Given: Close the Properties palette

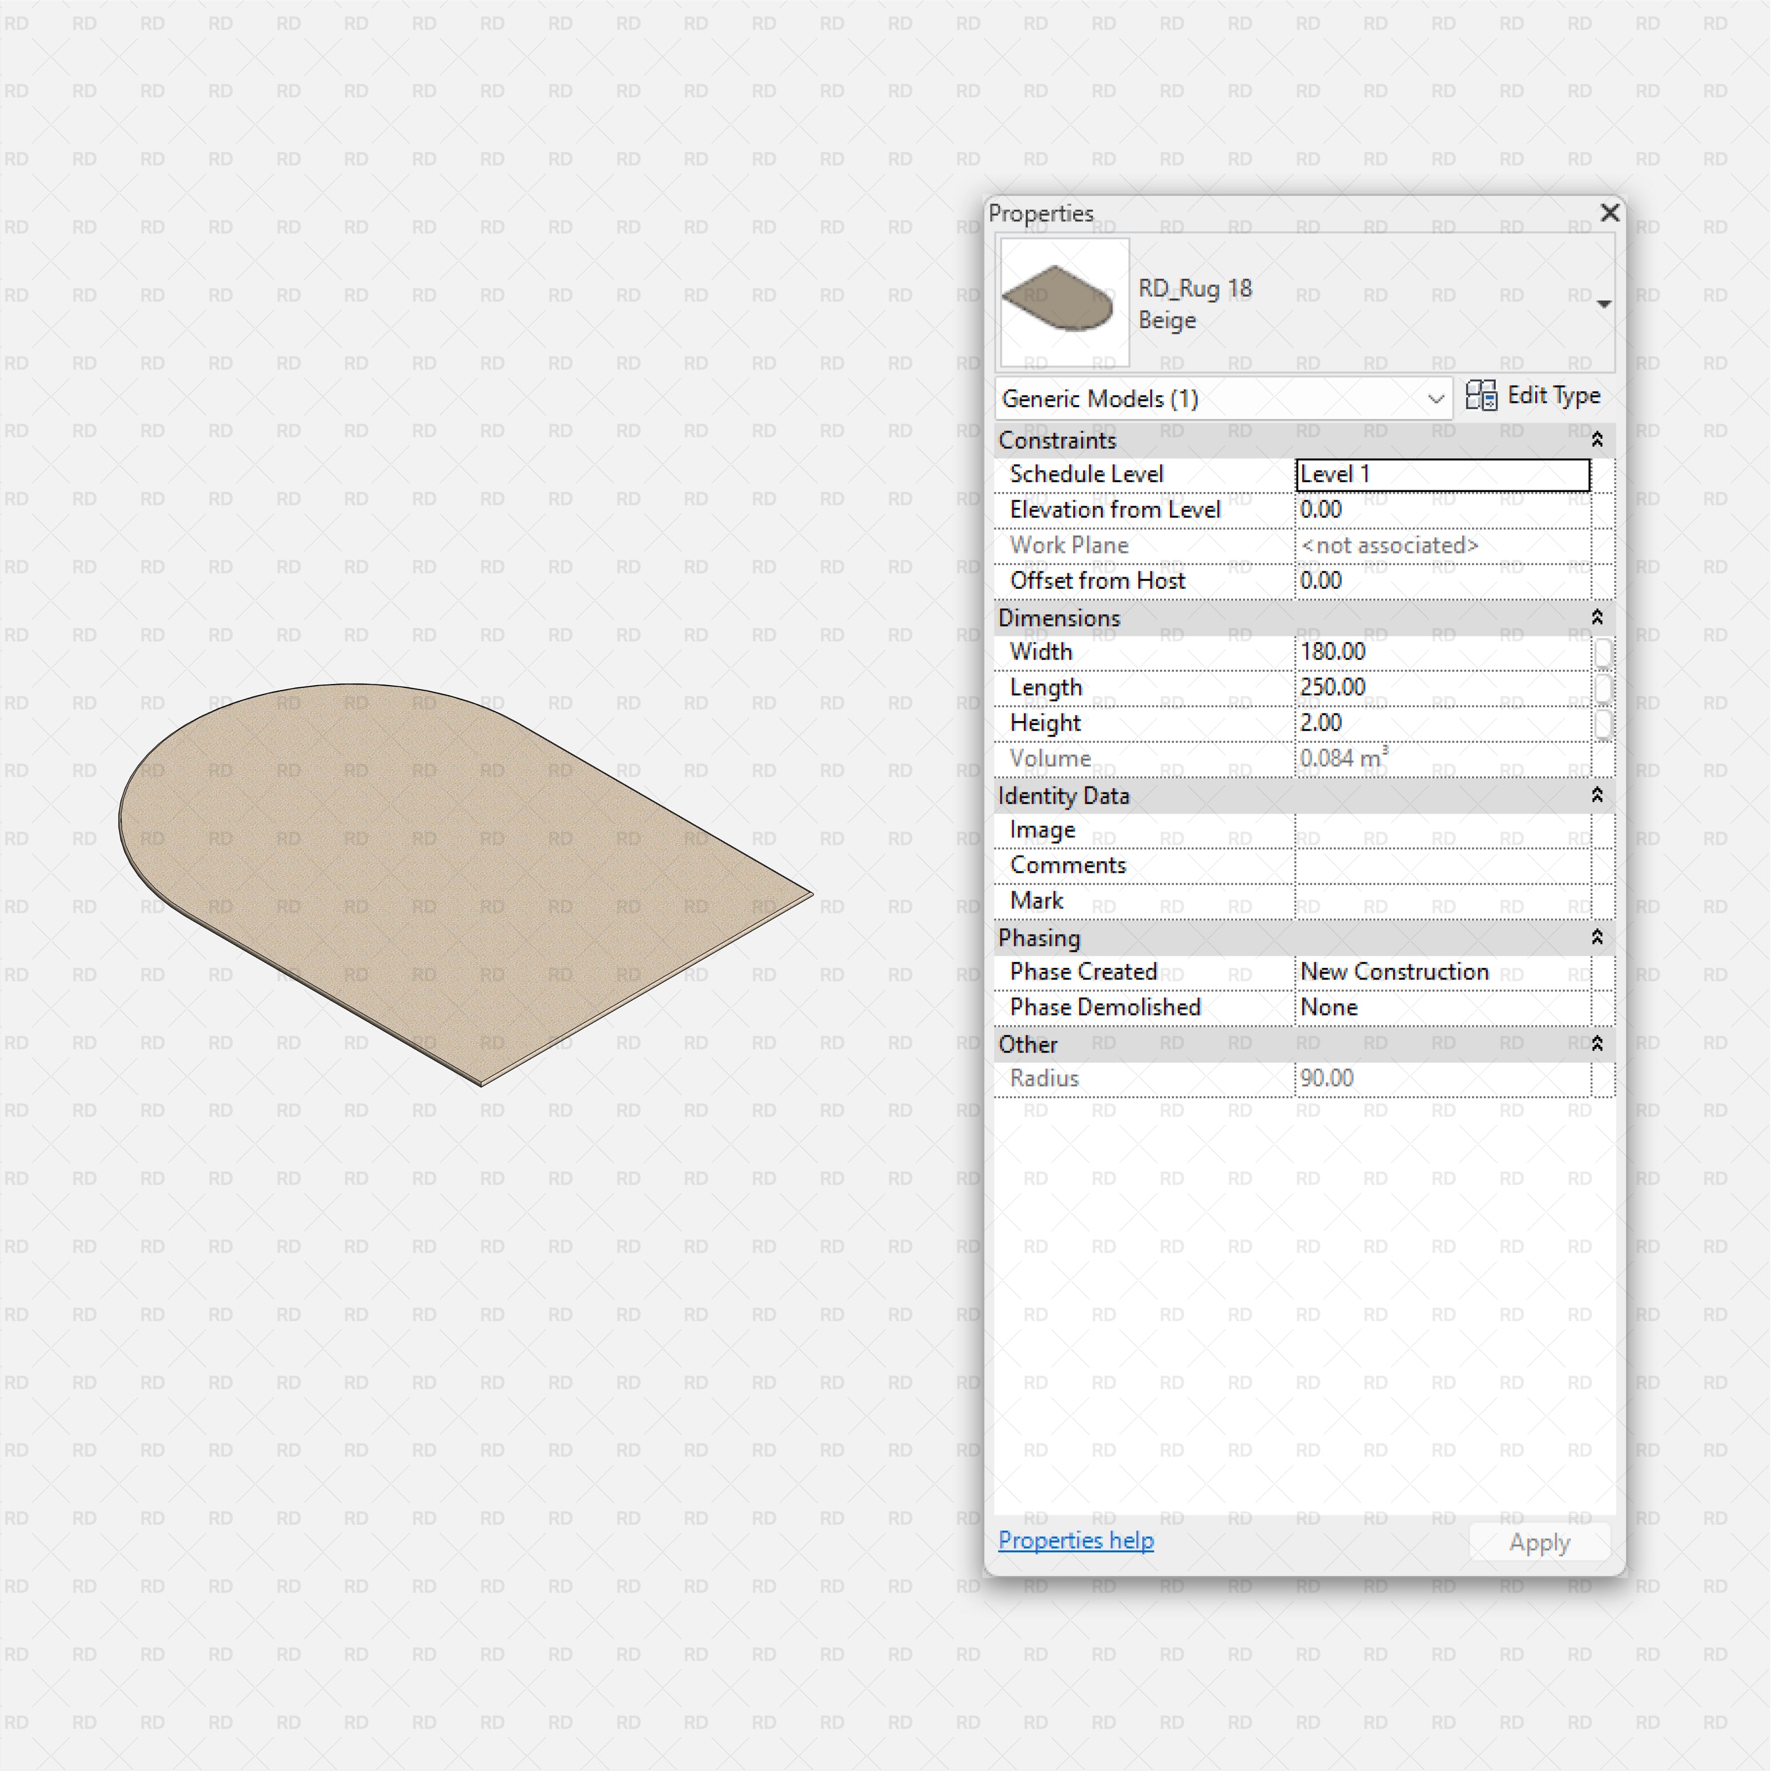Looking at the screenshot, I should click(x=1609, y=213).
